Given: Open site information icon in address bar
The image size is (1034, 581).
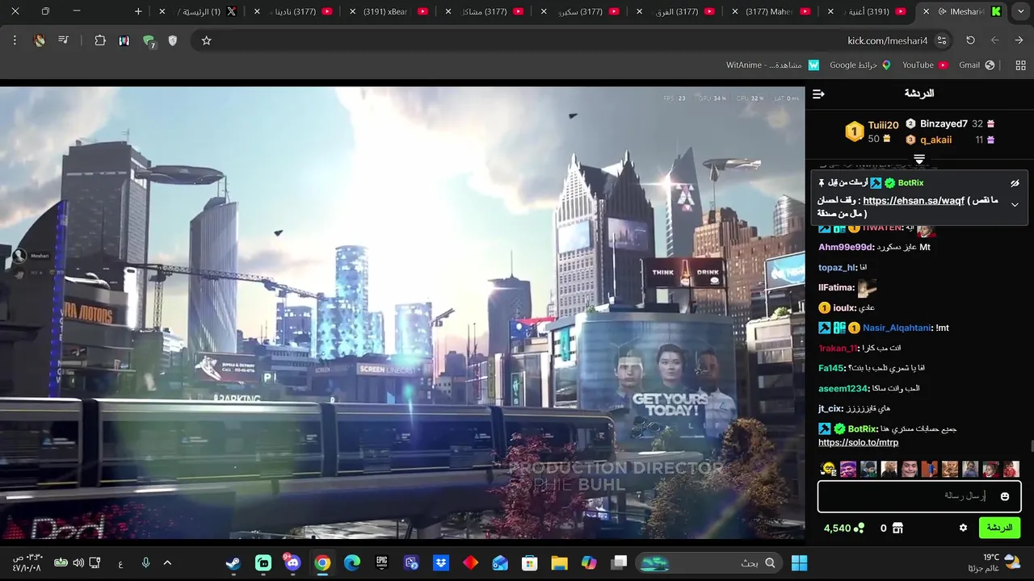Looking at the screenshot, I should pos(942,40).
